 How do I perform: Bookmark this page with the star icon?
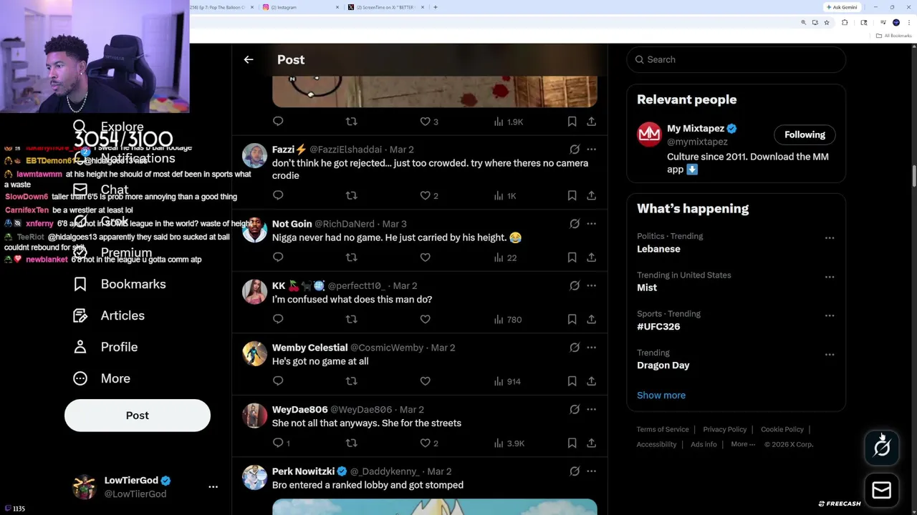[x=826, y=23]
